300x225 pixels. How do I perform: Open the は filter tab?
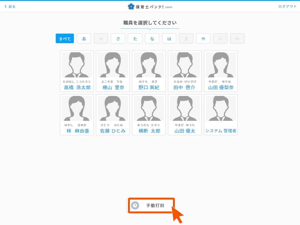click(x=169, y=39)
